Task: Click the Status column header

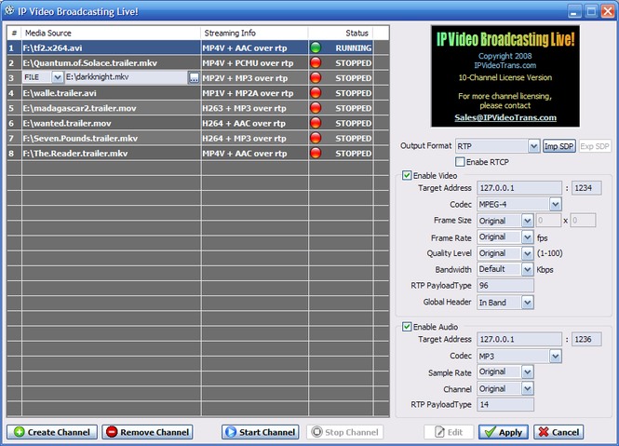Action: [341, 34]
